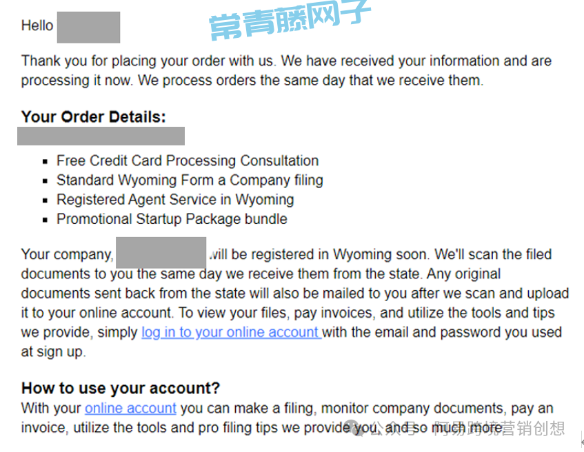
Task: Click the "Hello" greeting text
Action: [37, 25]
